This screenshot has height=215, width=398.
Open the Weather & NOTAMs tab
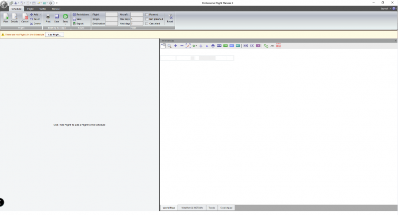pyautogui.click(x=192, y=208)
